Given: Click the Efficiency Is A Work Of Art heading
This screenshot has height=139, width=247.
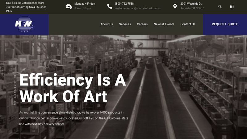Looking at the screenshot, I should tap(73, 88).
